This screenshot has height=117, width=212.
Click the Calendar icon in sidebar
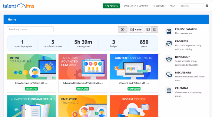[169, 90]
